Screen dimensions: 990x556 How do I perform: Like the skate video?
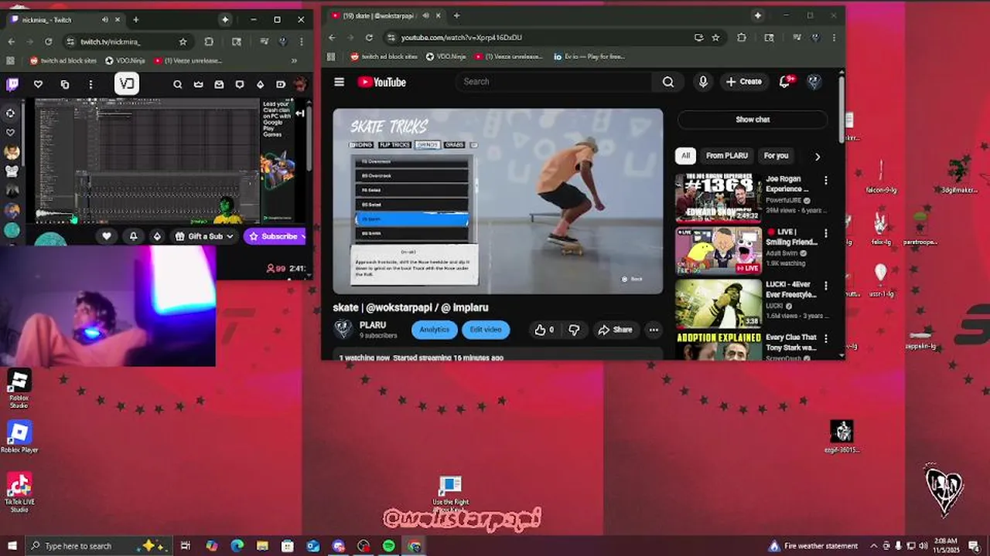(544, 330)
